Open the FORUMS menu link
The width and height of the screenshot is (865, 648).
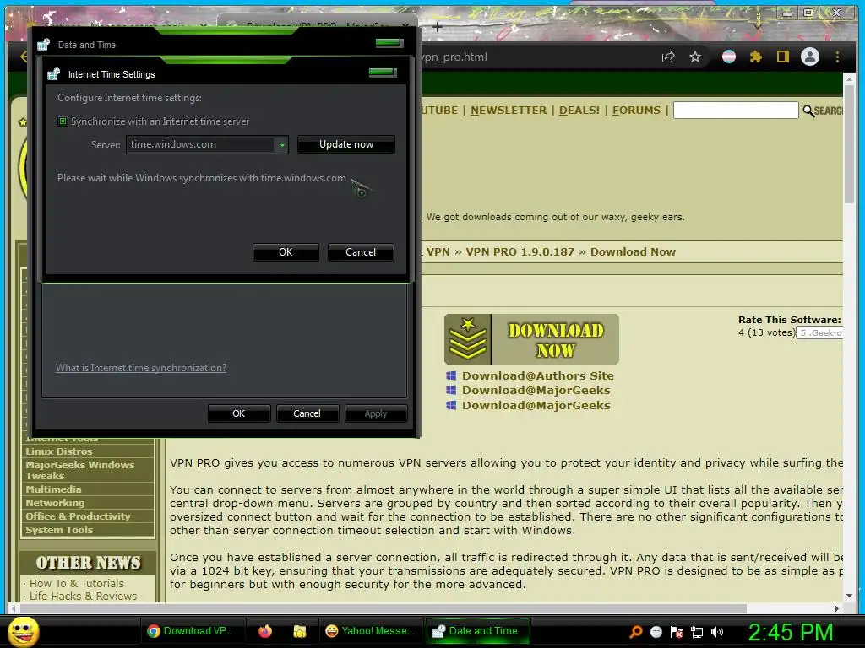[x=636, y=111]
